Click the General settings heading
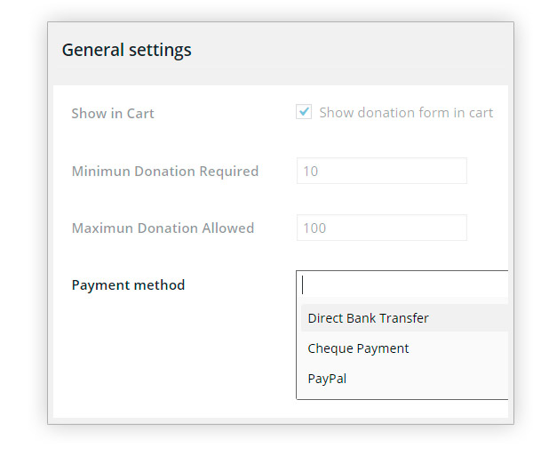The width and height of the screenshot is (533, 456). point(126,51)
